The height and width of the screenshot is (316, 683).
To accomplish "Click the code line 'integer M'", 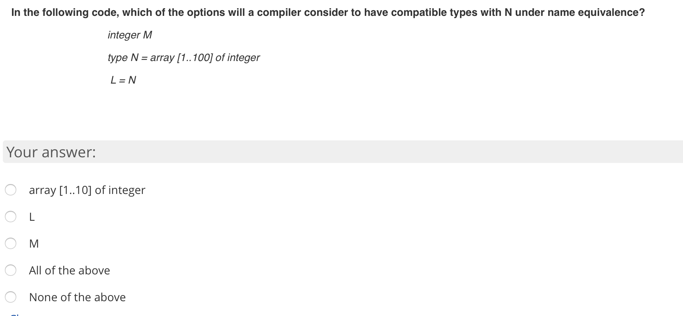I will click(x=129, y=35).
